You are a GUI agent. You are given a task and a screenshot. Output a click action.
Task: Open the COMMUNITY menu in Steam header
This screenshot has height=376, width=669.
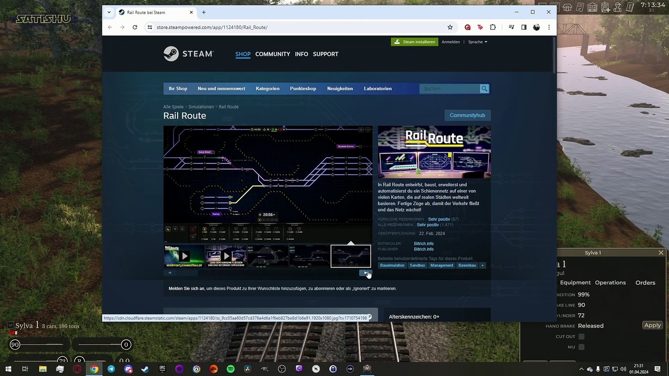[x=272, y=54]
